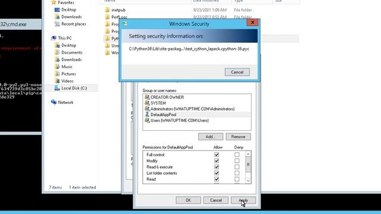This screenshot has width=381, height=214.
Task: Toggle Allow for List folder contents
Action: 217,173
